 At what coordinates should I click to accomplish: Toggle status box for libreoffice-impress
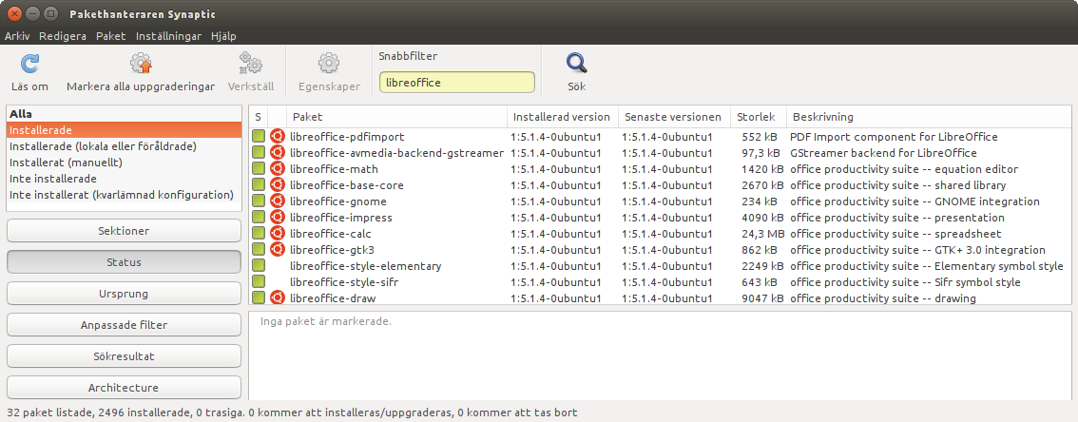click(259, 218)
